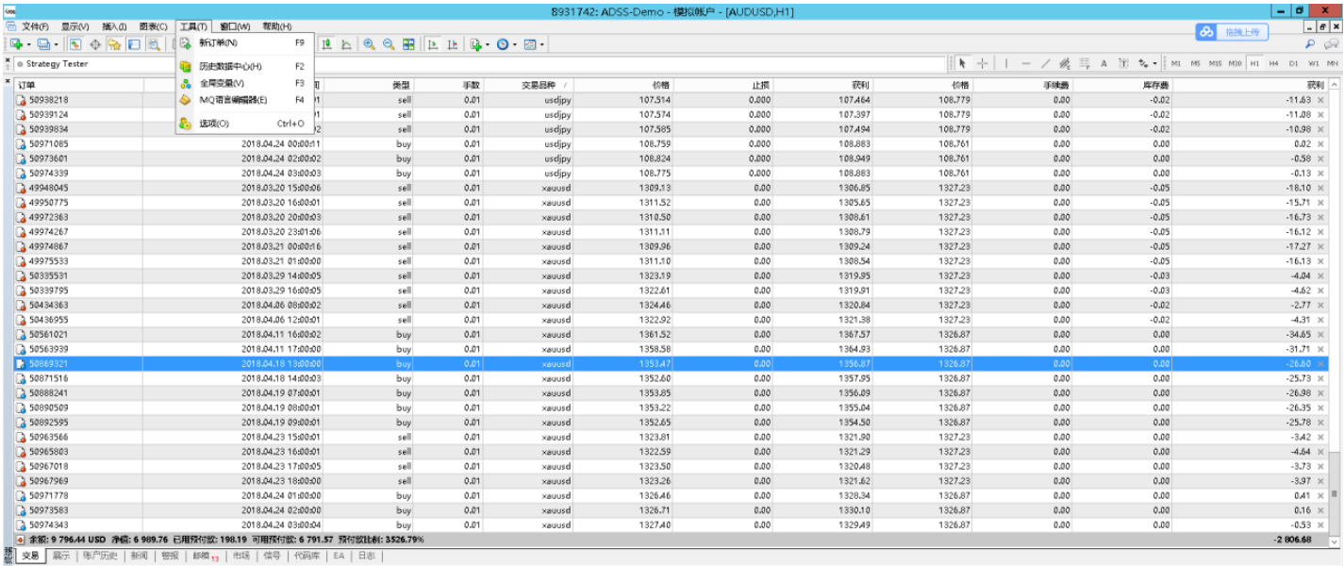This screenshot has width=1344, height=566.
Task: Expand the clock periodicity dropdown
Action: [x=514, y=44]
